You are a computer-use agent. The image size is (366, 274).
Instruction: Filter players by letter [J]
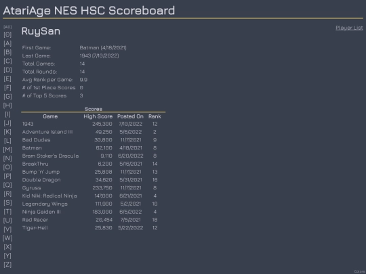7,123
